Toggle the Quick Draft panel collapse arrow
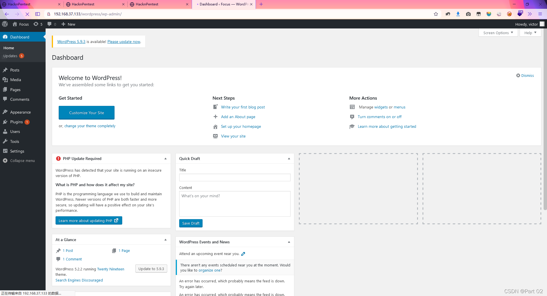Image resolution: width=547 pixels, height=296 pixels. click(x=289, y=159)
